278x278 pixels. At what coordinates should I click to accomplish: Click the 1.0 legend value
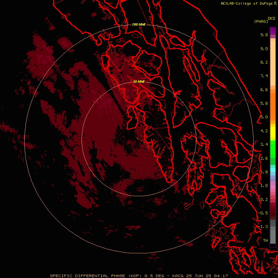pyautogui.click(x=264, y=186)
